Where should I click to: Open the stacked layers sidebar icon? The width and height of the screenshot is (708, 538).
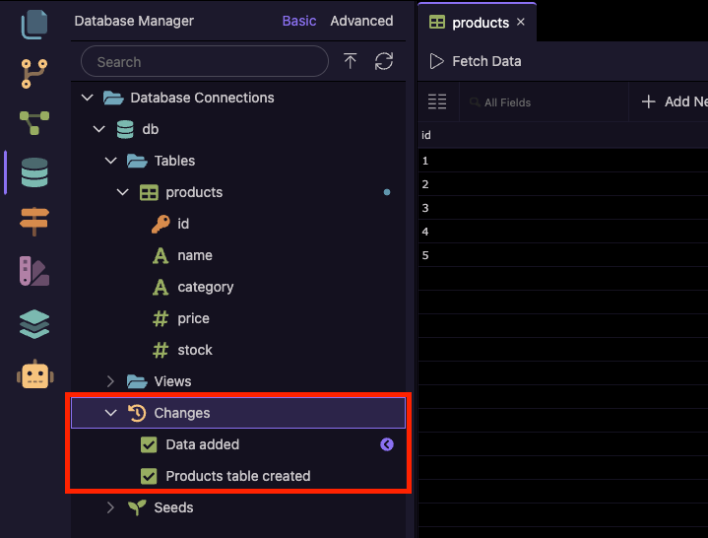coord(34,324)
